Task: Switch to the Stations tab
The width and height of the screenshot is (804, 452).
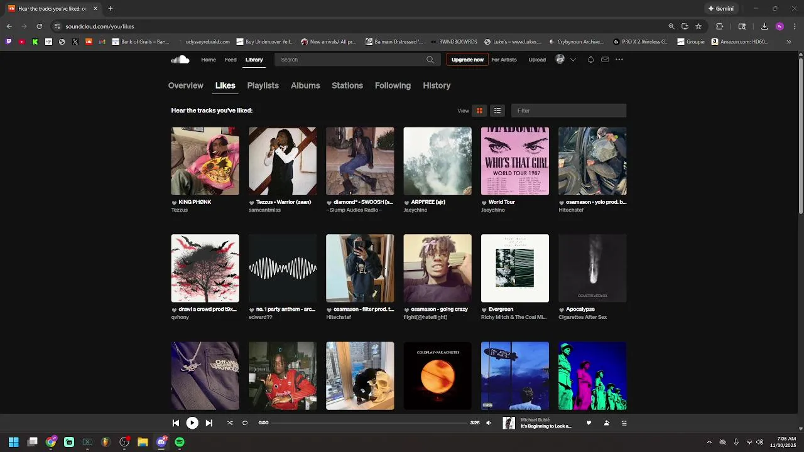Action: click(x=347, y=85)
